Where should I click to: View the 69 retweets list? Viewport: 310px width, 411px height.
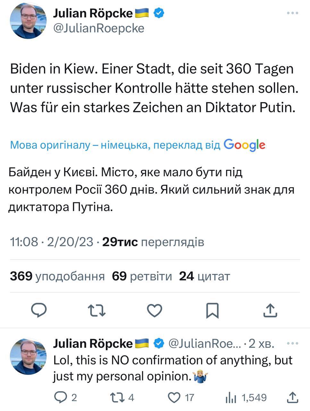pyautogui.click(x=142, y=276)
